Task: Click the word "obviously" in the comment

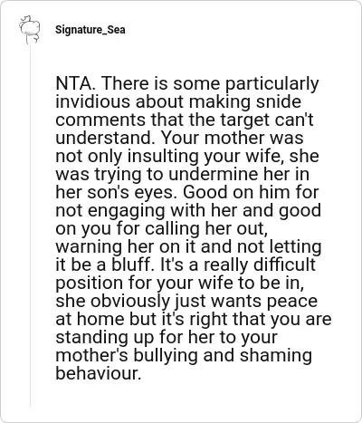Action: tap(129, 302)
